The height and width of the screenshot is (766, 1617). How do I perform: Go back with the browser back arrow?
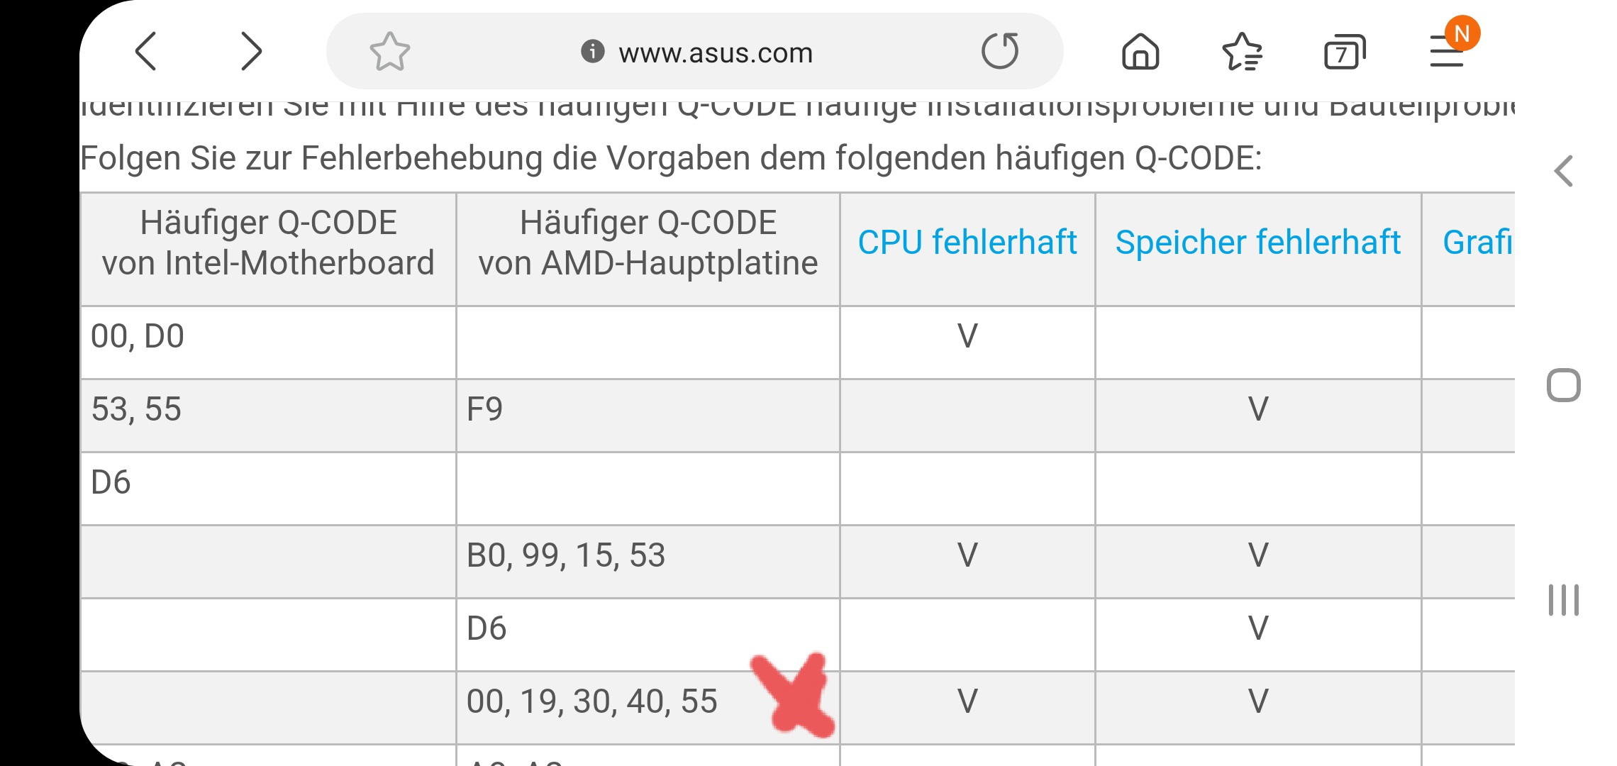pyautogui.click(x=145, y=51)
